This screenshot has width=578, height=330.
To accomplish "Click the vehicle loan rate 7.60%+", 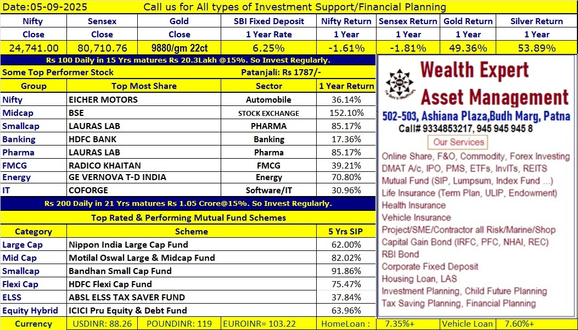I will 519,324.
